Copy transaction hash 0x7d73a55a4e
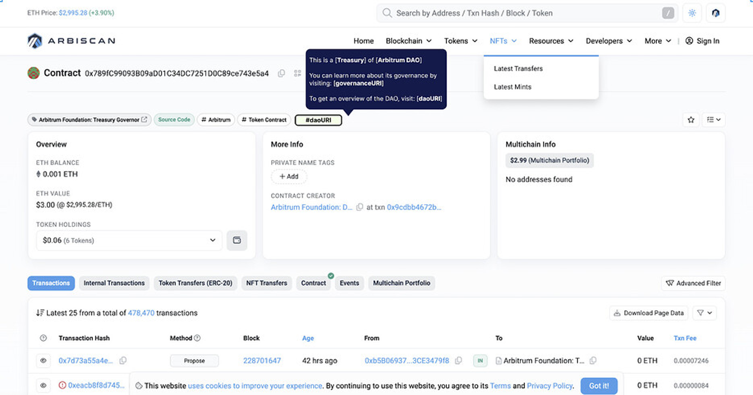Image resolution: width=753 pixels, height=395 pixels. (x=123, y=360)
